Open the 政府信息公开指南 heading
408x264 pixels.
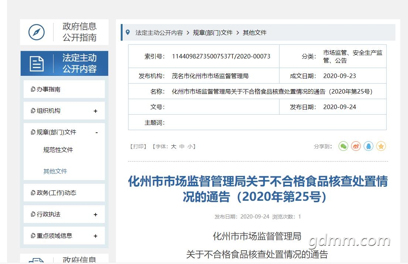click(80, 32)
